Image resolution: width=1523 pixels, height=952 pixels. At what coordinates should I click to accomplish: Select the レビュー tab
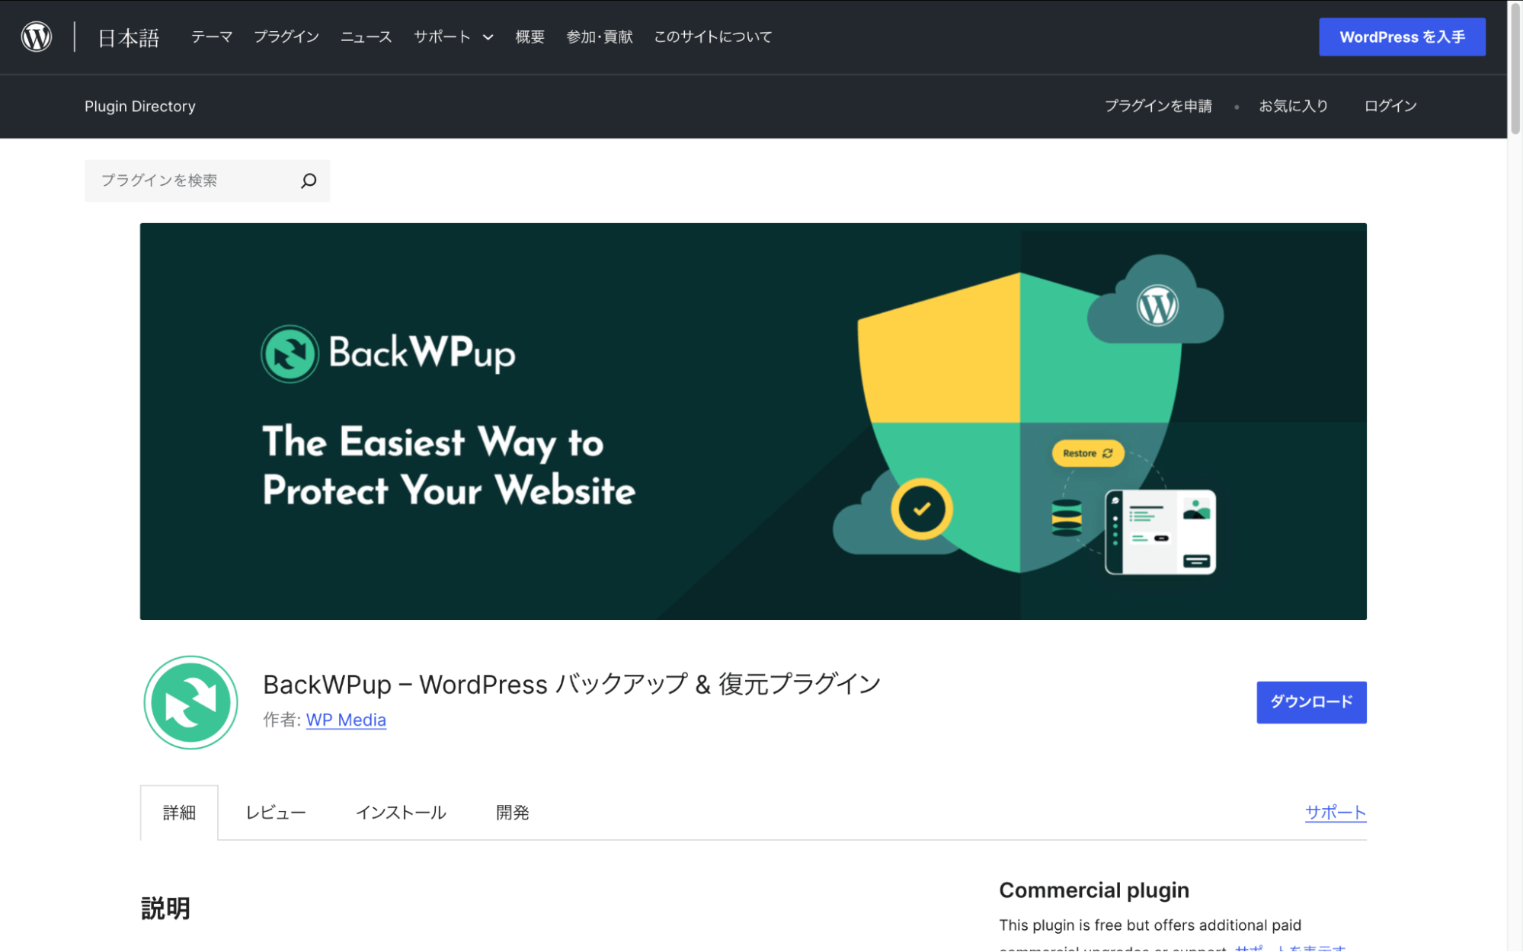pyautogui.click(x=275, y=812)
